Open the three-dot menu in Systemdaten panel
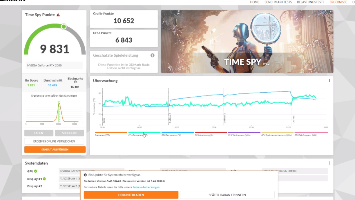The width and height of the screenshot is (355, 200). (329, 163)
